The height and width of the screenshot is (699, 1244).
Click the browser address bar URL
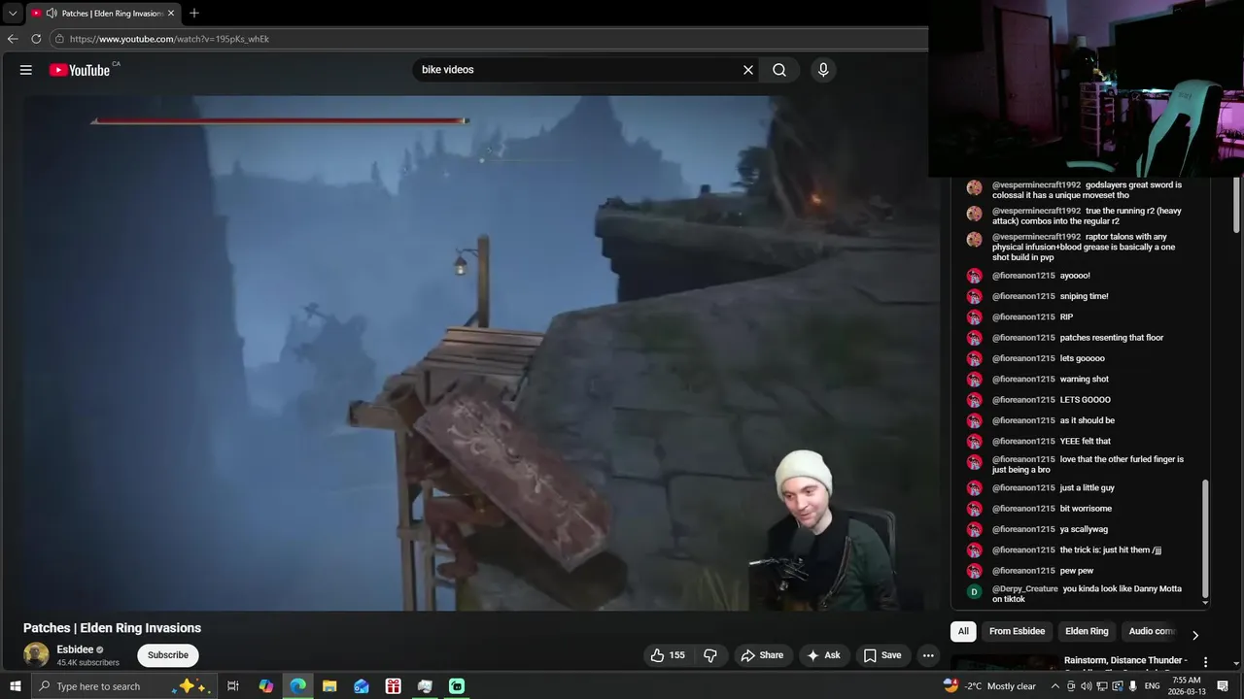(x=170, y=39)
